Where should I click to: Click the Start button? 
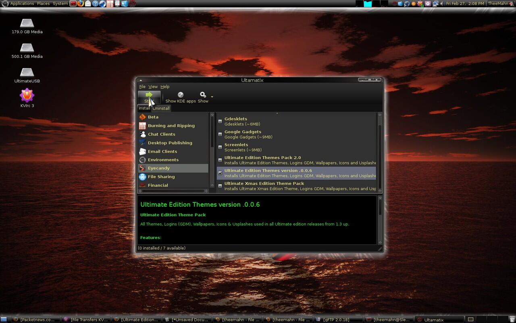[x=149, y=96]
